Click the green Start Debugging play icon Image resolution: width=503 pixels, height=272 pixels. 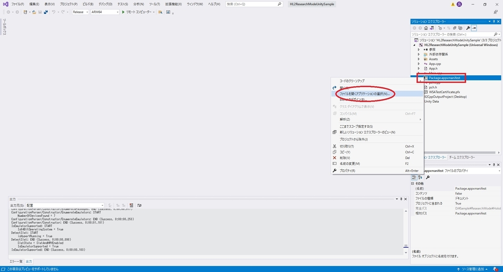[x=123, y=12]
